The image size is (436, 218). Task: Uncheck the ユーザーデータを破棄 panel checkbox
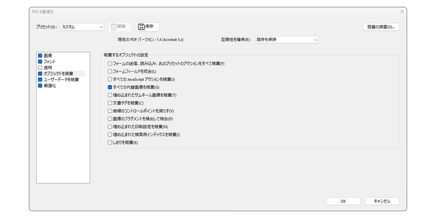(x=40, y=80)
